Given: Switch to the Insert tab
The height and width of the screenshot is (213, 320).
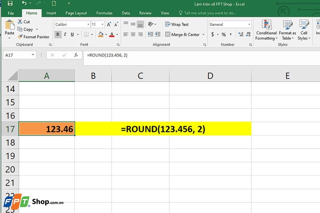Looking at the screenshot, I should [x=51, y=13].
